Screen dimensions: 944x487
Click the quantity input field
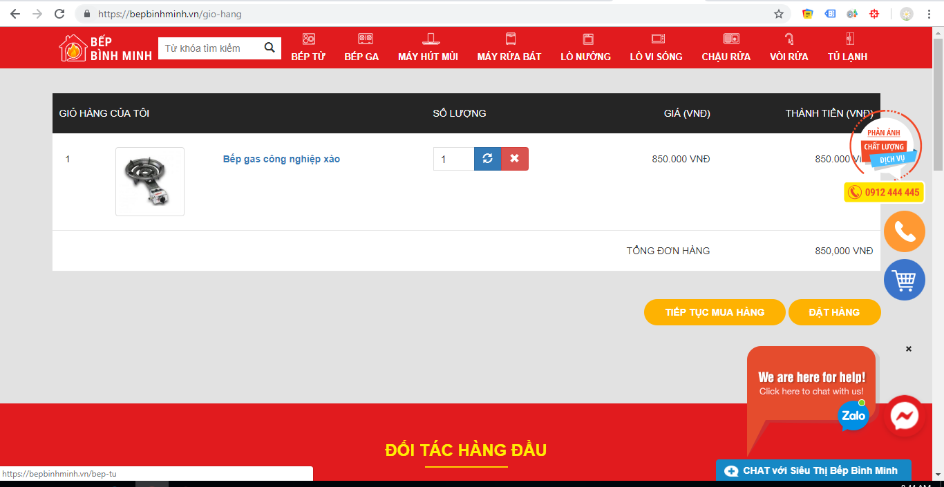click(453, 159)
